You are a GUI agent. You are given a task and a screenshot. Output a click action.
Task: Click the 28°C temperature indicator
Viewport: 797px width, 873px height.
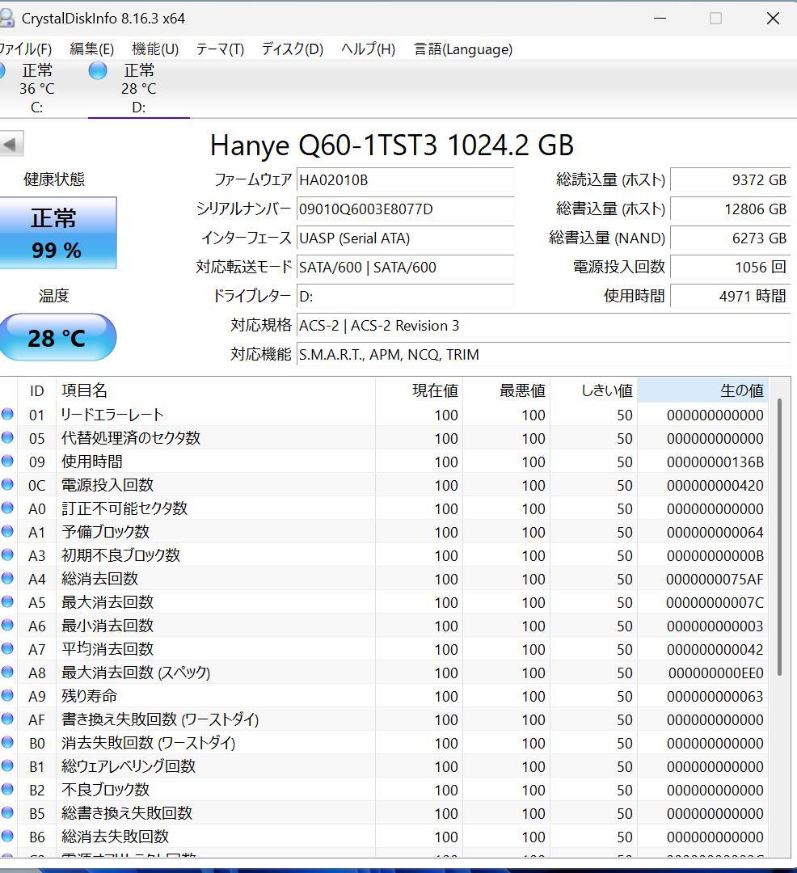[58, 337]
